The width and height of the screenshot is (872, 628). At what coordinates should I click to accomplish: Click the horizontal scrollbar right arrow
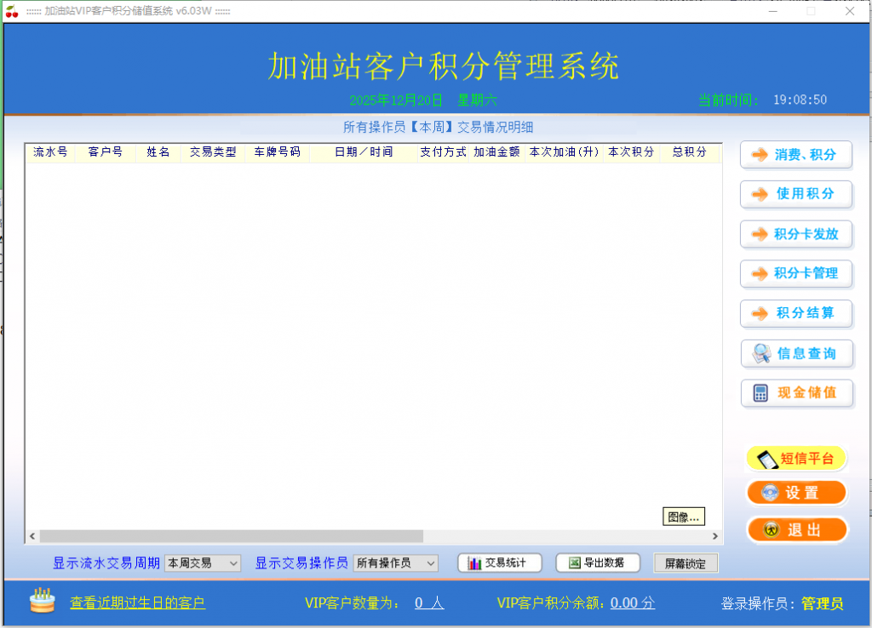click(716, 536)
